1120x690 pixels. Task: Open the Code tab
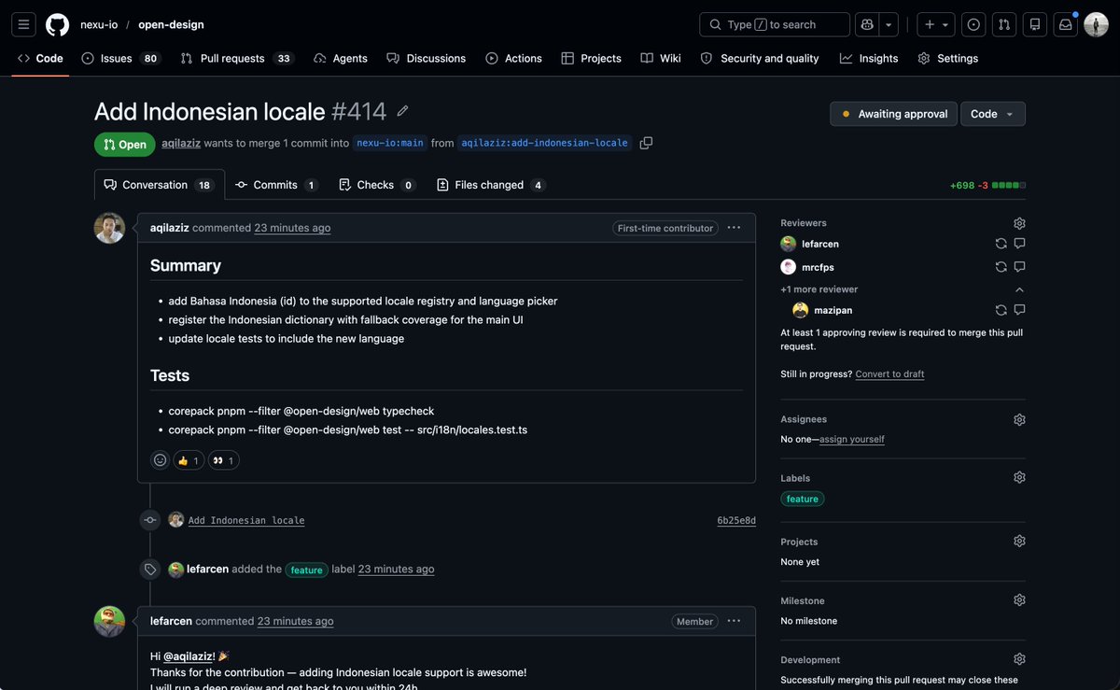[40, 58]
